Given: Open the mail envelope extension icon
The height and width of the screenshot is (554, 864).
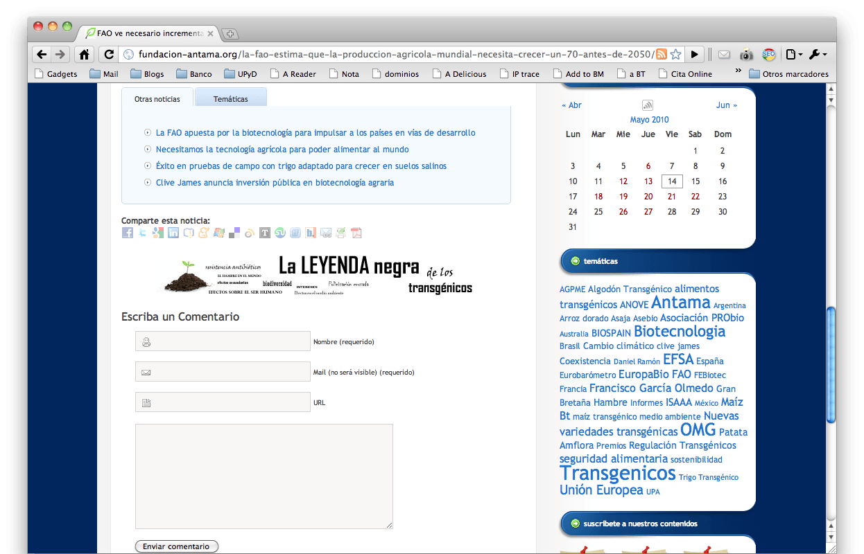Looking at the screenshot, I should click(724, 54).
